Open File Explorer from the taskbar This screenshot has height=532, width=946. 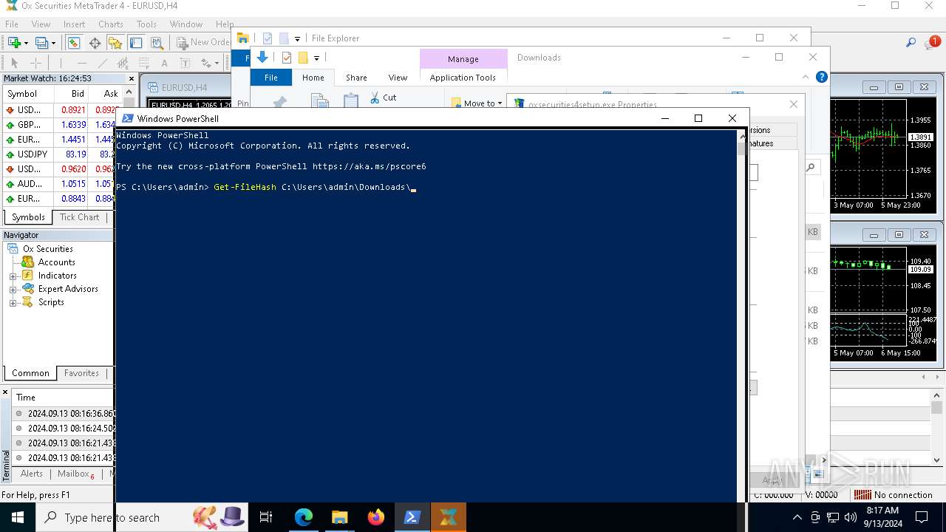click(339, 517)
